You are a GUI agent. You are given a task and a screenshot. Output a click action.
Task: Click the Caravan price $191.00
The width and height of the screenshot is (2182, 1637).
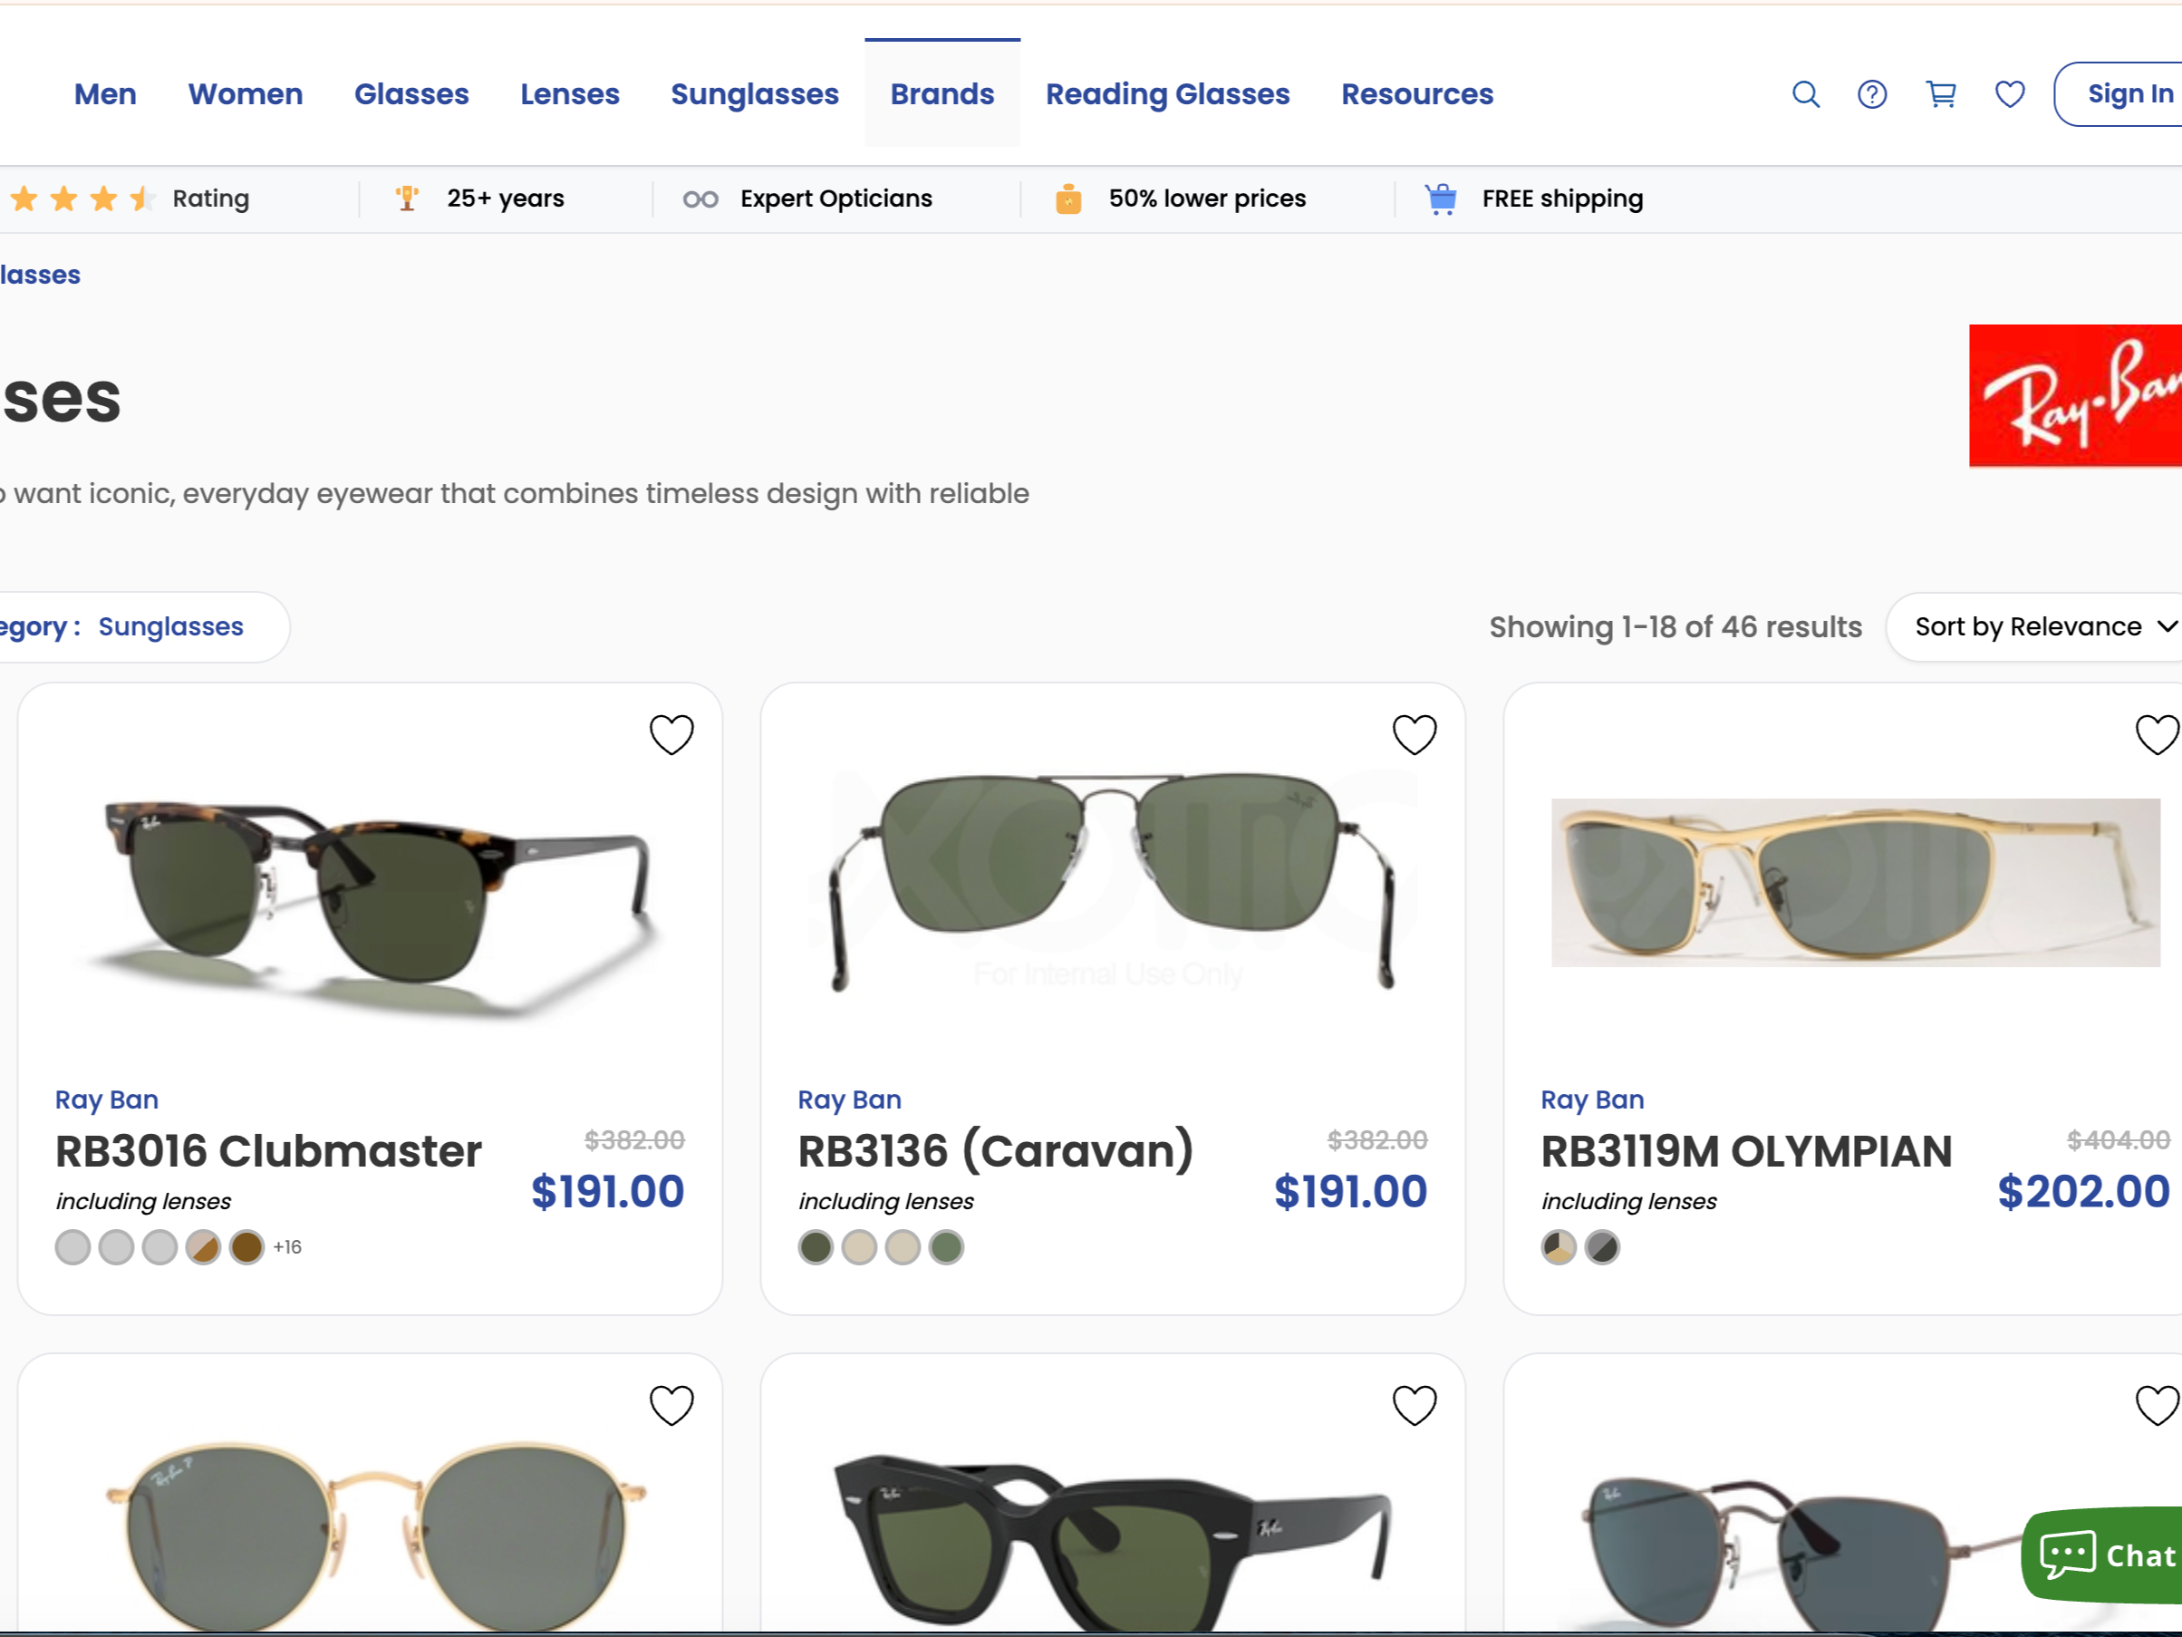[1350, 1191]
